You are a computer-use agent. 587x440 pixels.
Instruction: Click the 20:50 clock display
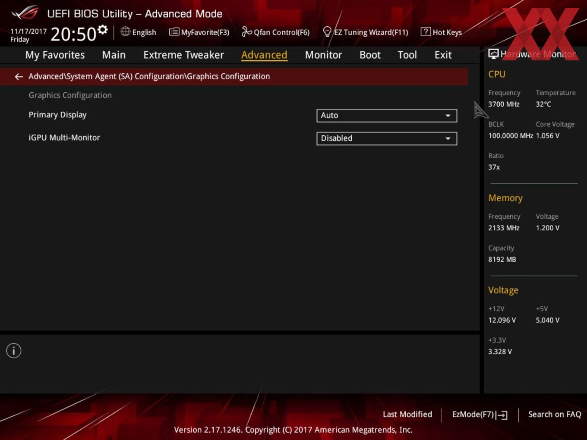point(73,34)
